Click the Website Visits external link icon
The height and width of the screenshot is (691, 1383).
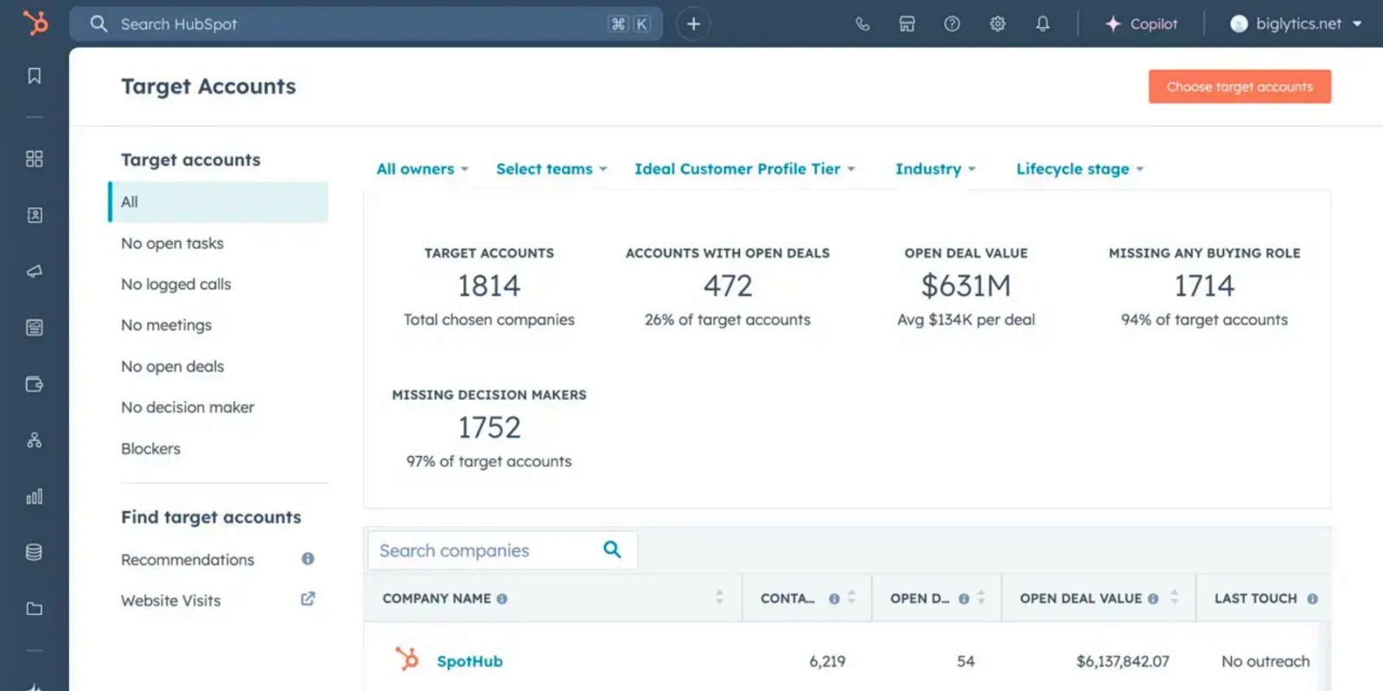click(308, 599)
